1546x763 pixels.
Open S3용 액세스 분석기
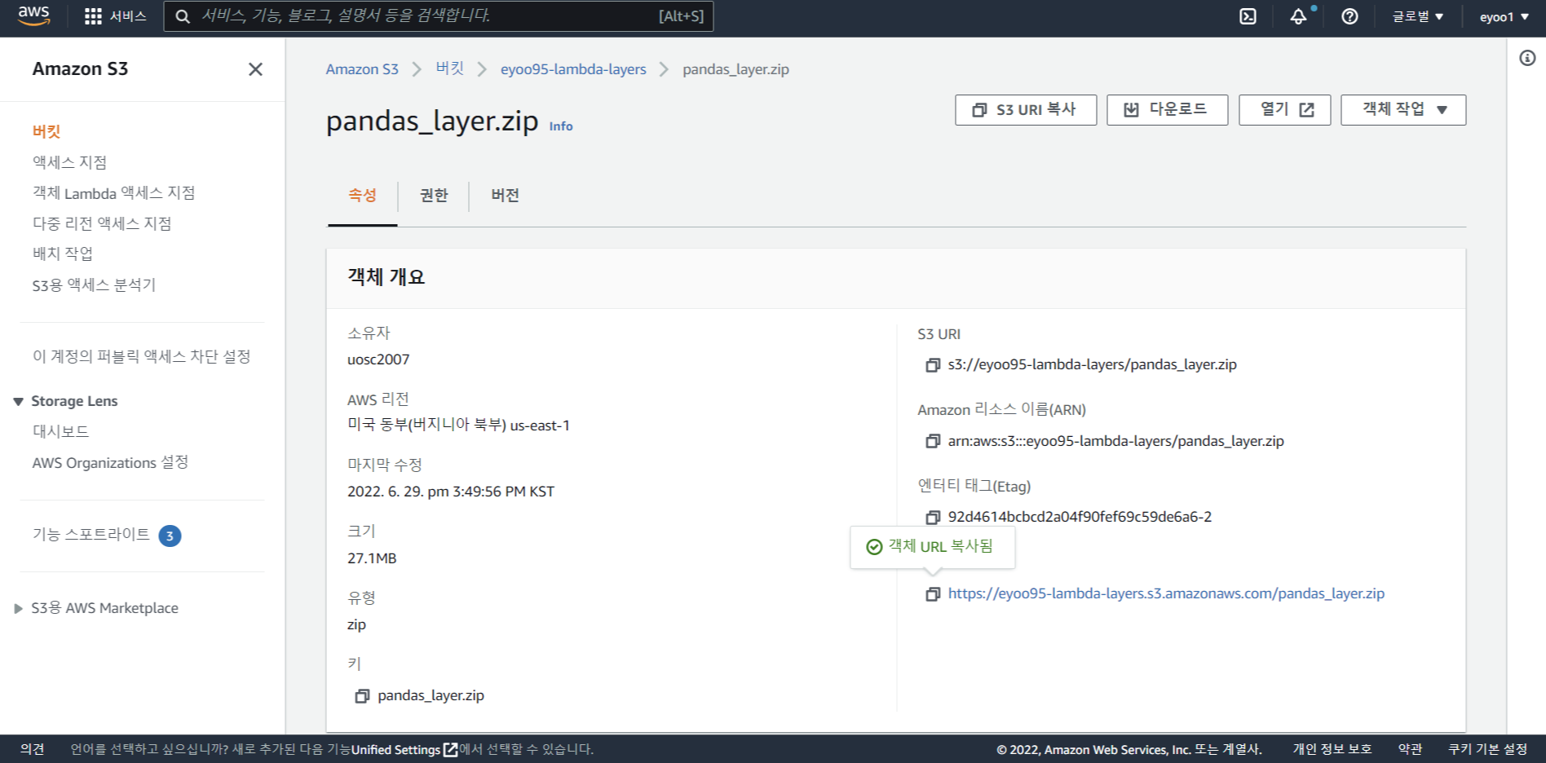click(94, 285)
